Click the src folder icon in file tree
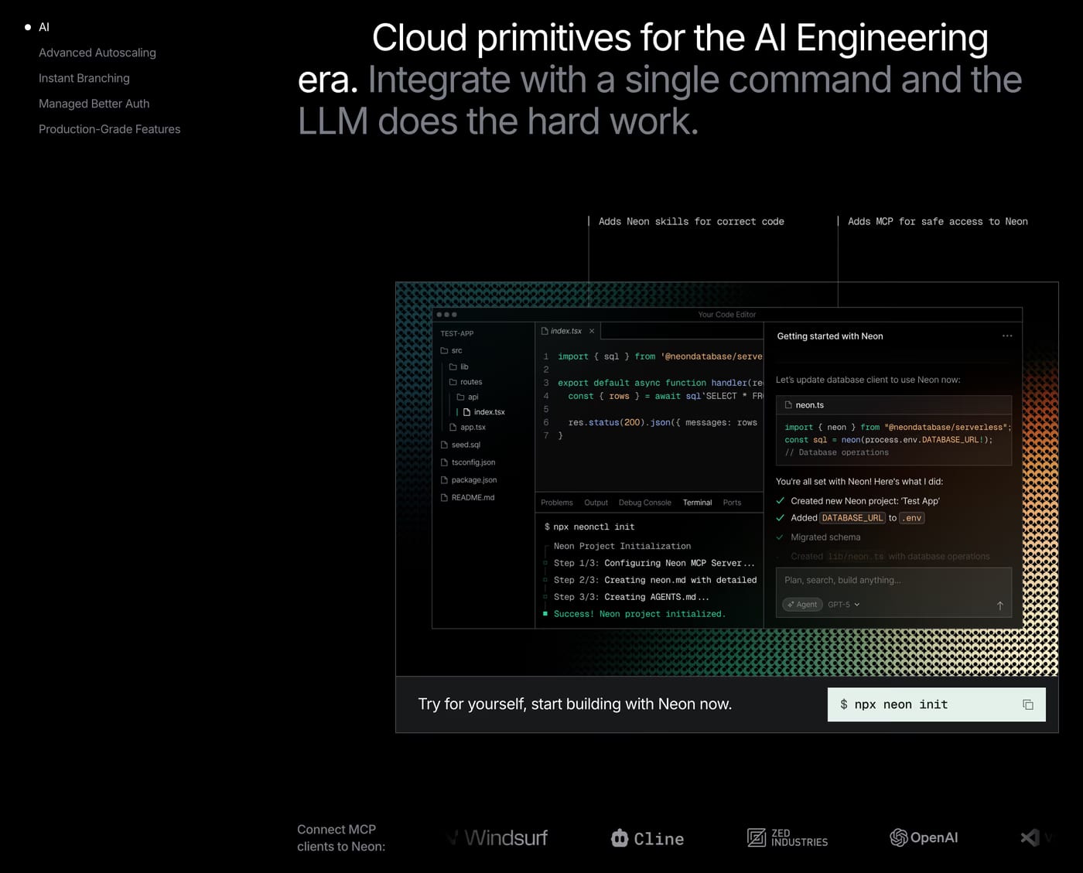Screen dimensions: 1083x873 click(x=444, y=350)
